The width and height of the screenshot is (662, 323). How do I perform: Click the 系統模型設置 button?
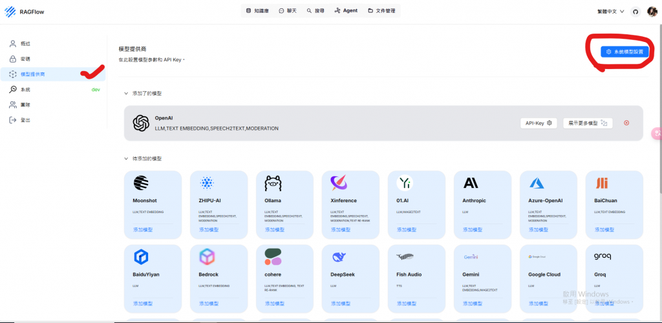point(624,52)
